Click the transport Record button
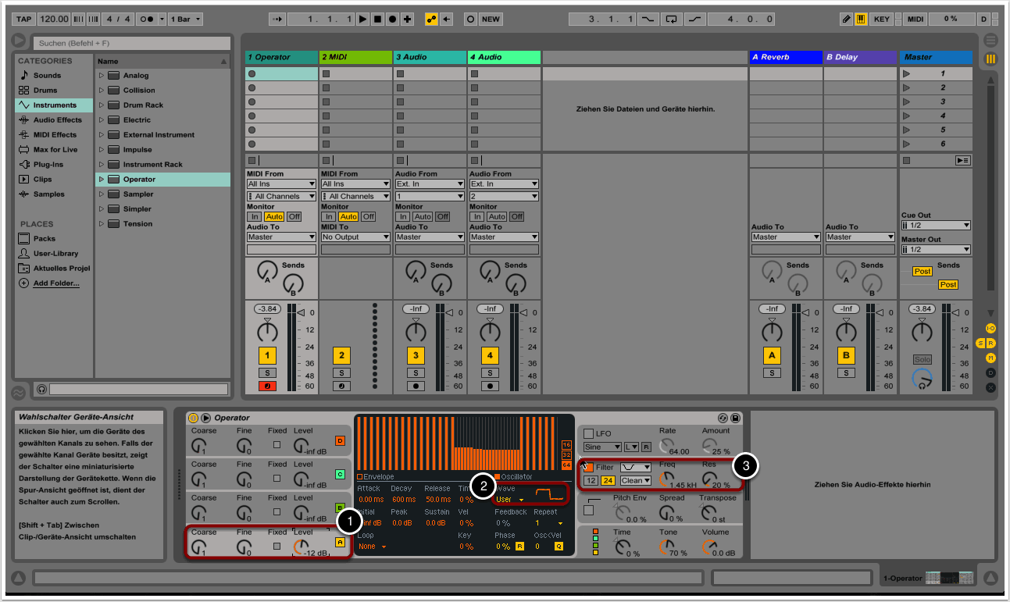1010x602 pixels. coord(392,19)
